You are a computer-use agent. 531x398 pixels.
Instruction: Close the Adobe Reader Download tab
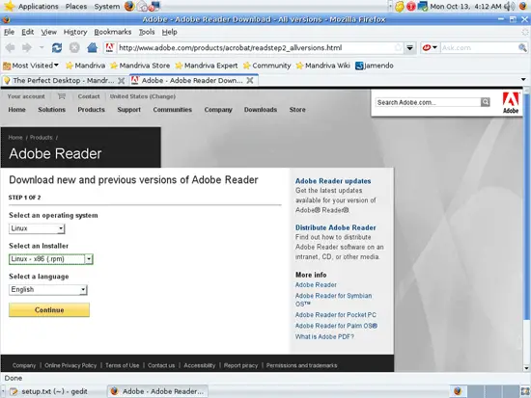click(250, 81)
